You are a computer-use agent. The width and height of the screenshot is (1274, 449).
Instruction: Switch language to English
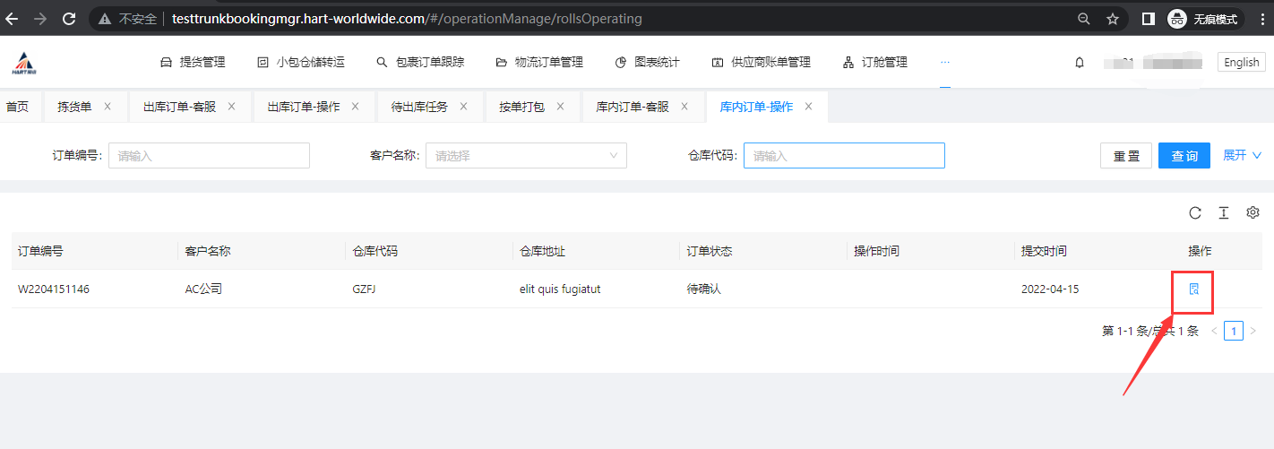(x=1241, y=63)
